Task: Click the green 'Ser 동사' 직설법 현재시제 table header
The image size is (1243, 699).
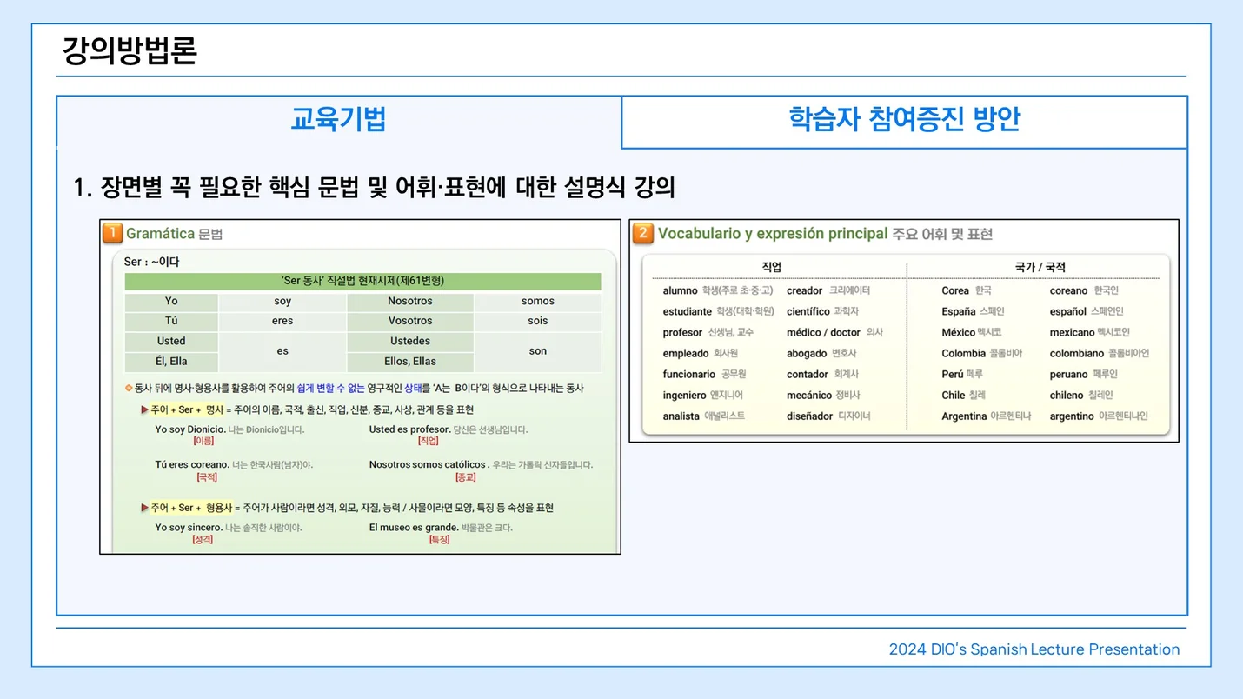Action: [362, 281]
